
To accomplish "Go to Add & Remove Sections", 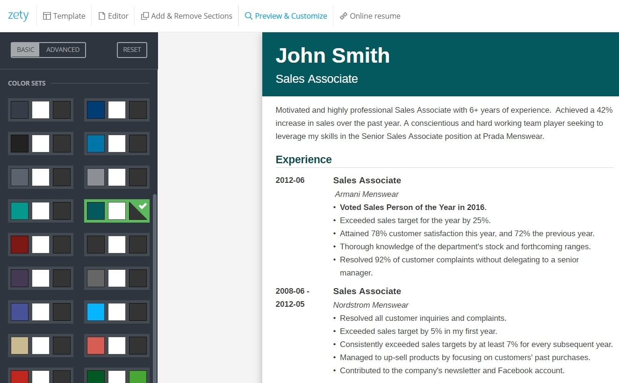I will click(187, 16).
